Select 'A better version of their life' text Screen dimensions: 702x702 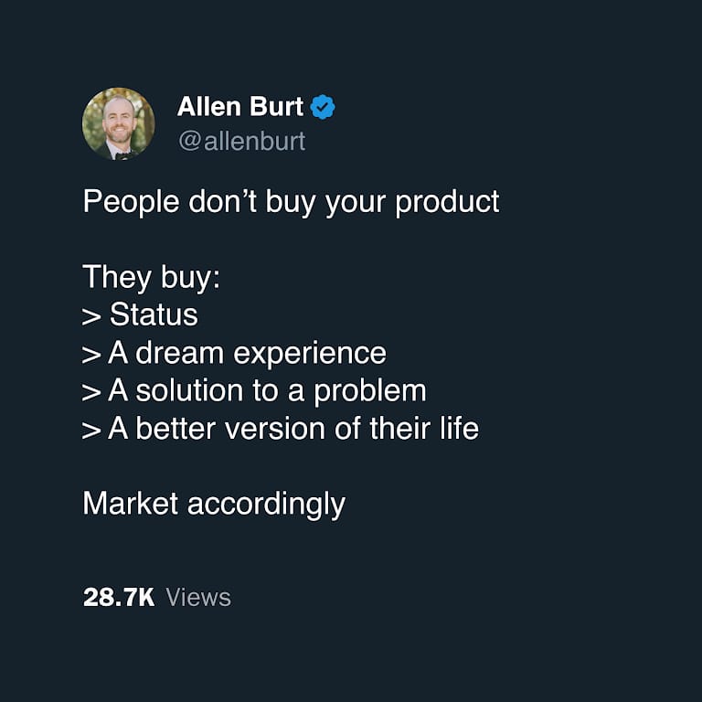click(x=293, y=429)
